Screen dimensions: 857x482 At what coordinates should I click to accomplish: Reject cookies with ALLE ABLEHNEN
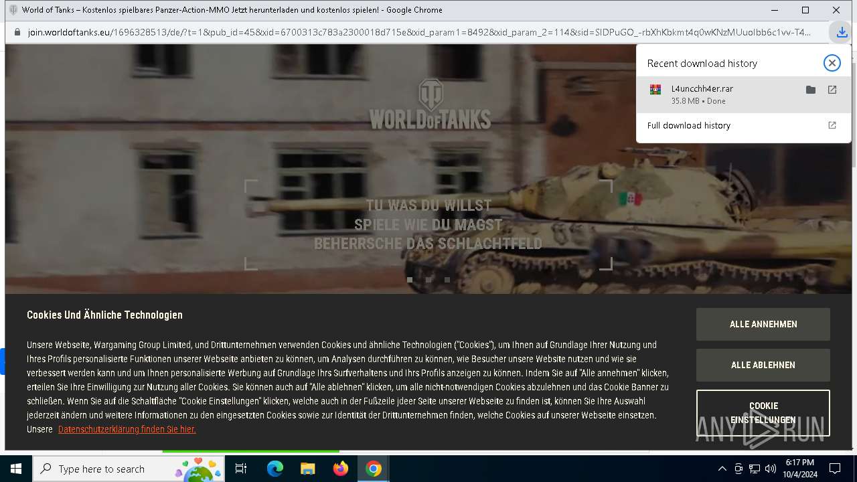coord(763,365)
